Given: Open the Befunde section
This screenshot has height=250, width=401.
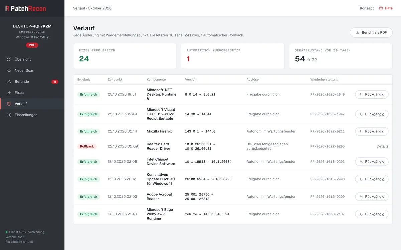Looking at the screenshot, I should click(32, 82).
